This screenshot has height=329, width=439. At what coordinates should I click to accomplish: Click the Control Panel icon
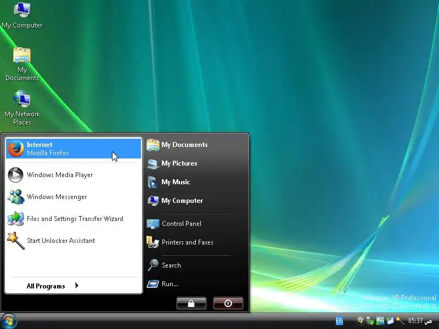click(x=153, y=224)
